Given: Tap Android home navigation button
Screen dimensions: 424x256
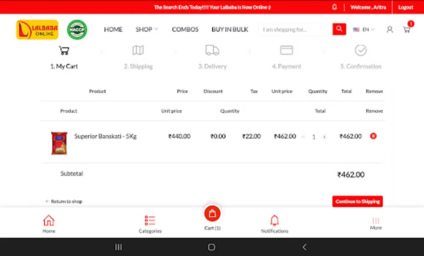Looking at the screenshot, I should point(211,247).
